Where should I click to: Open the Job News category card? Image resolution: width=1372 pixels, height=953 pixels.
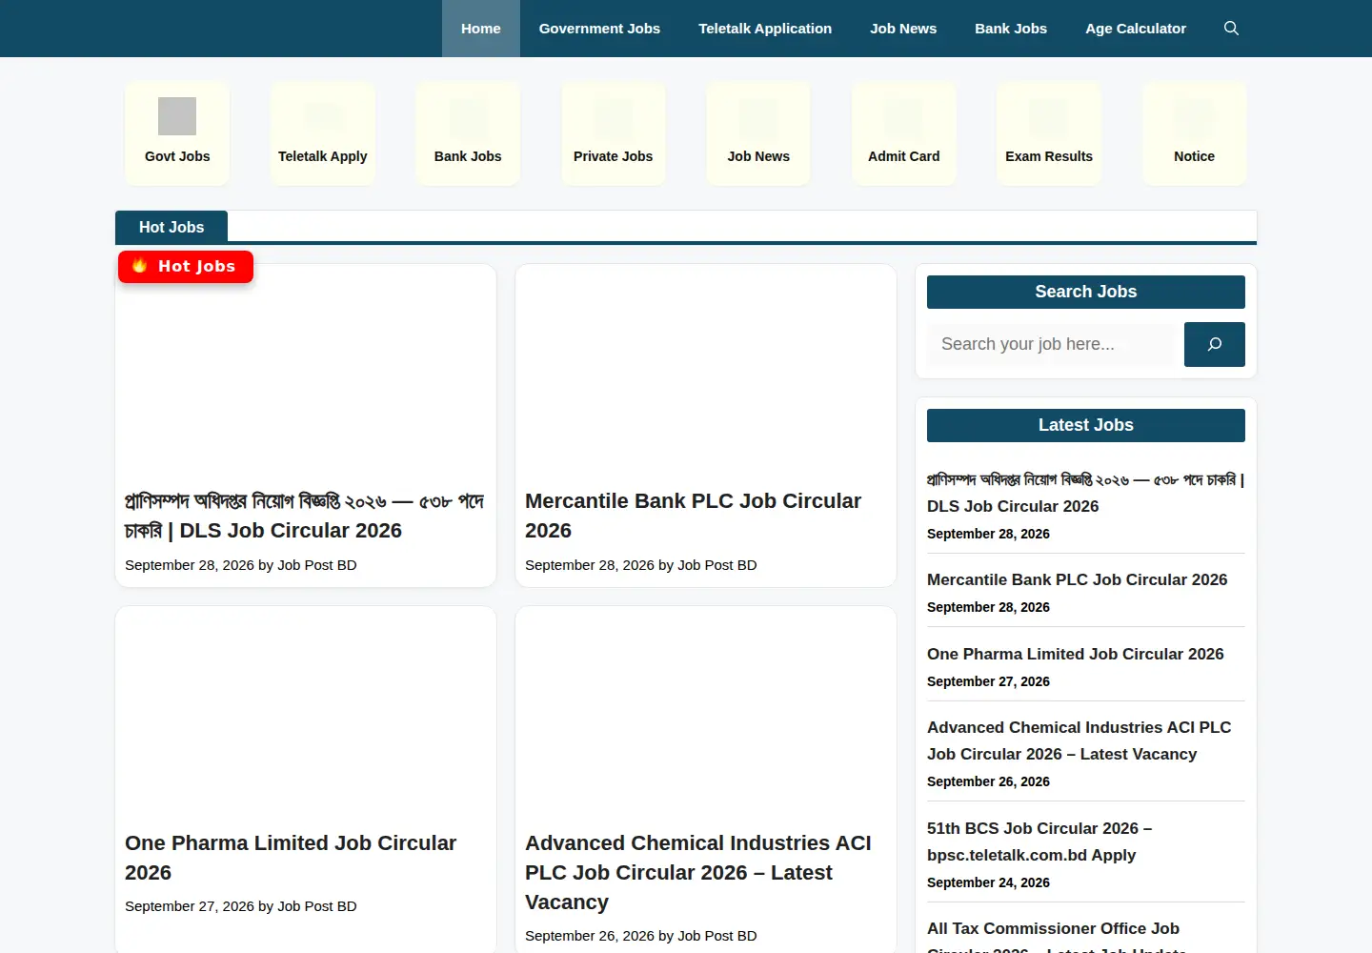pyautogui.click(x=758, y=133)
